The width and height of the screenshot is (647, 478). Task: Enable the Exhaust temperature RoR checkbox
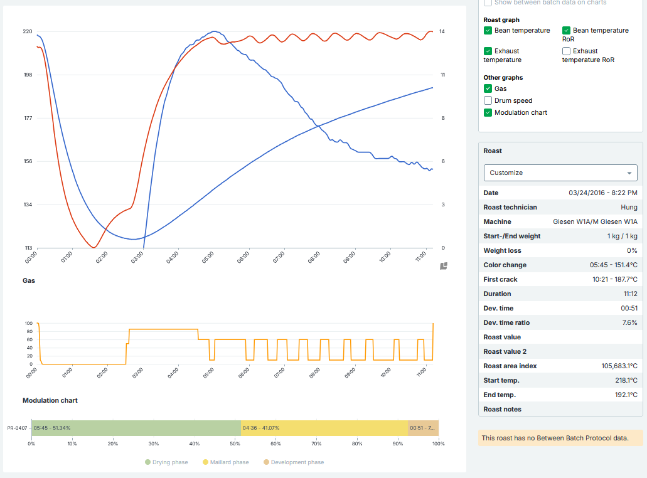point(566,51)
